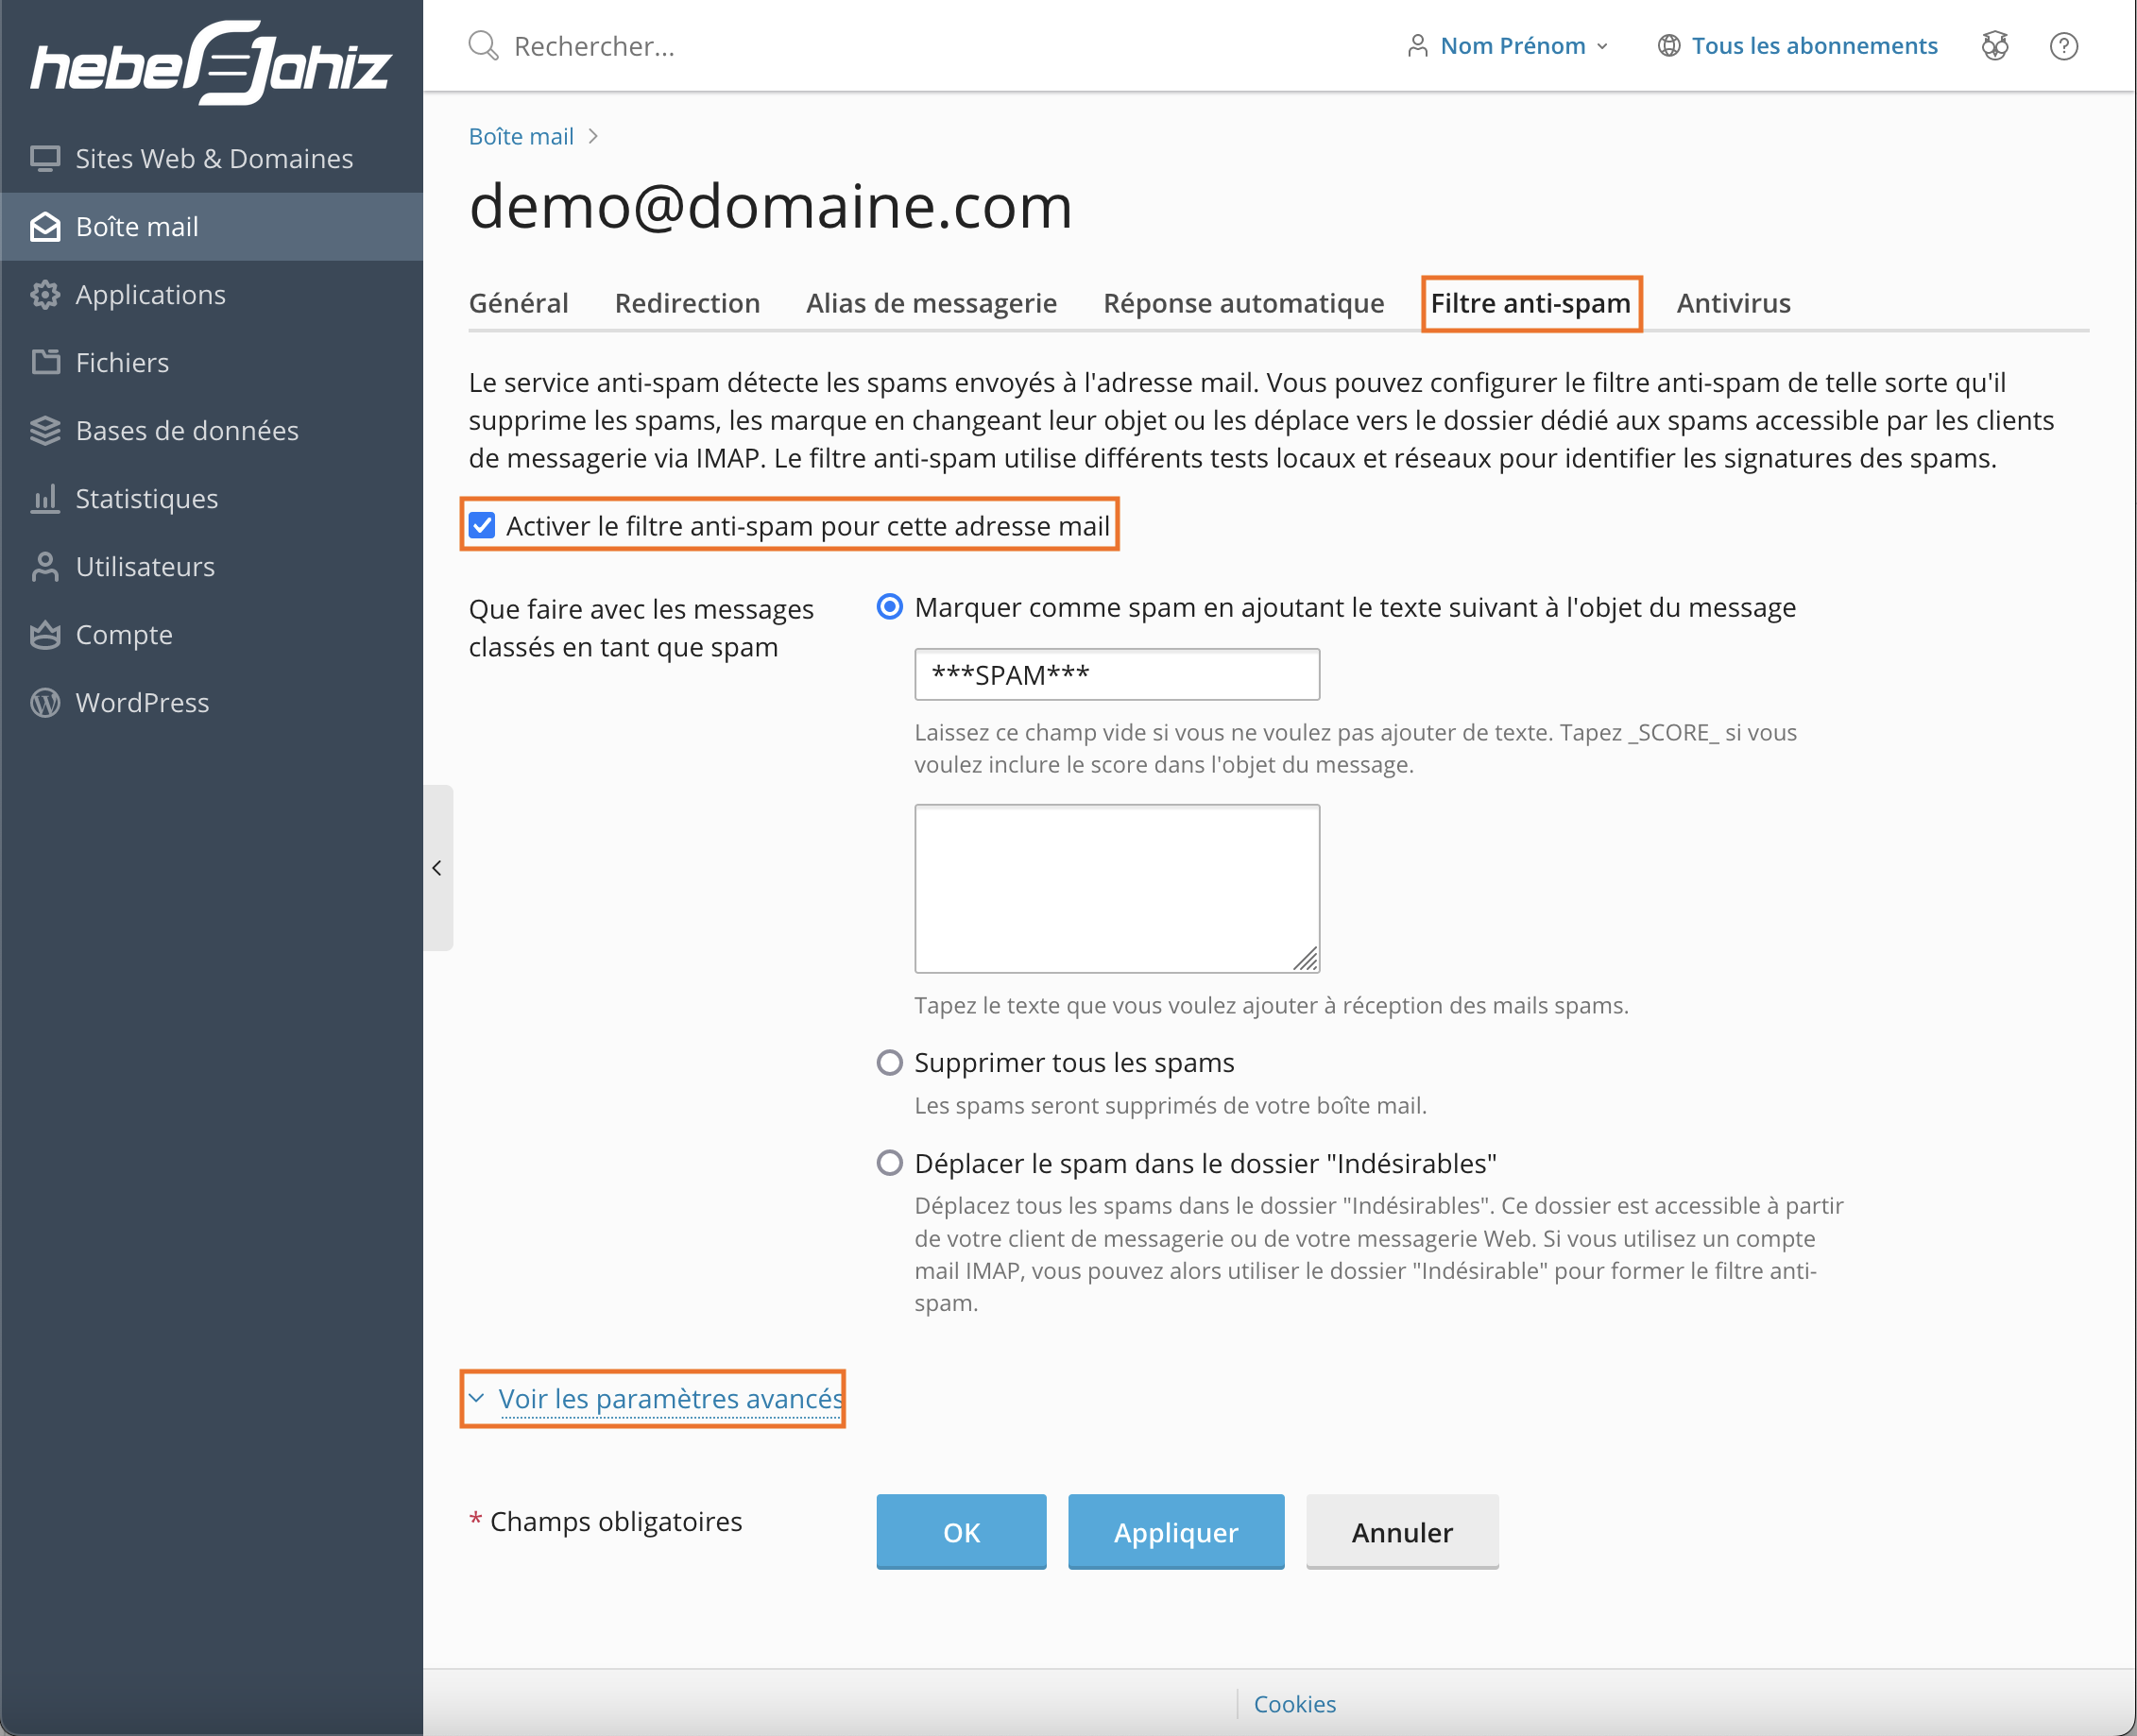
Task: Open the help question mark icon
Action: click(2064, 46)
